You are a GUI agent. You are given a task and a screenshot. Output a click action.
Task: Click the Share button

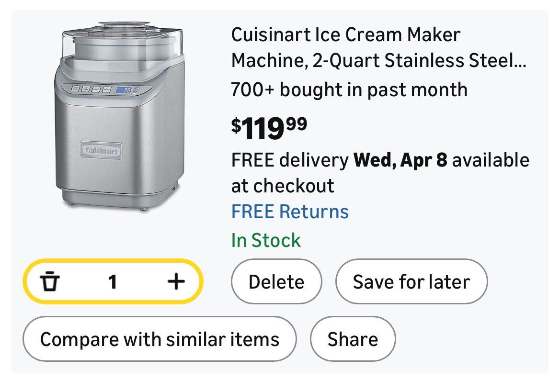(353, 339)
